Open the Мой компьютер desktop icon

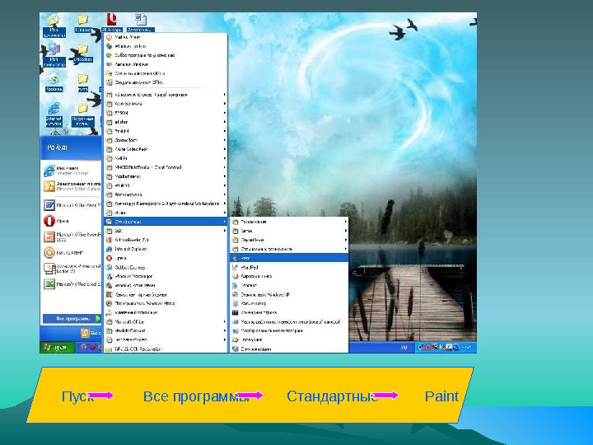54,55
